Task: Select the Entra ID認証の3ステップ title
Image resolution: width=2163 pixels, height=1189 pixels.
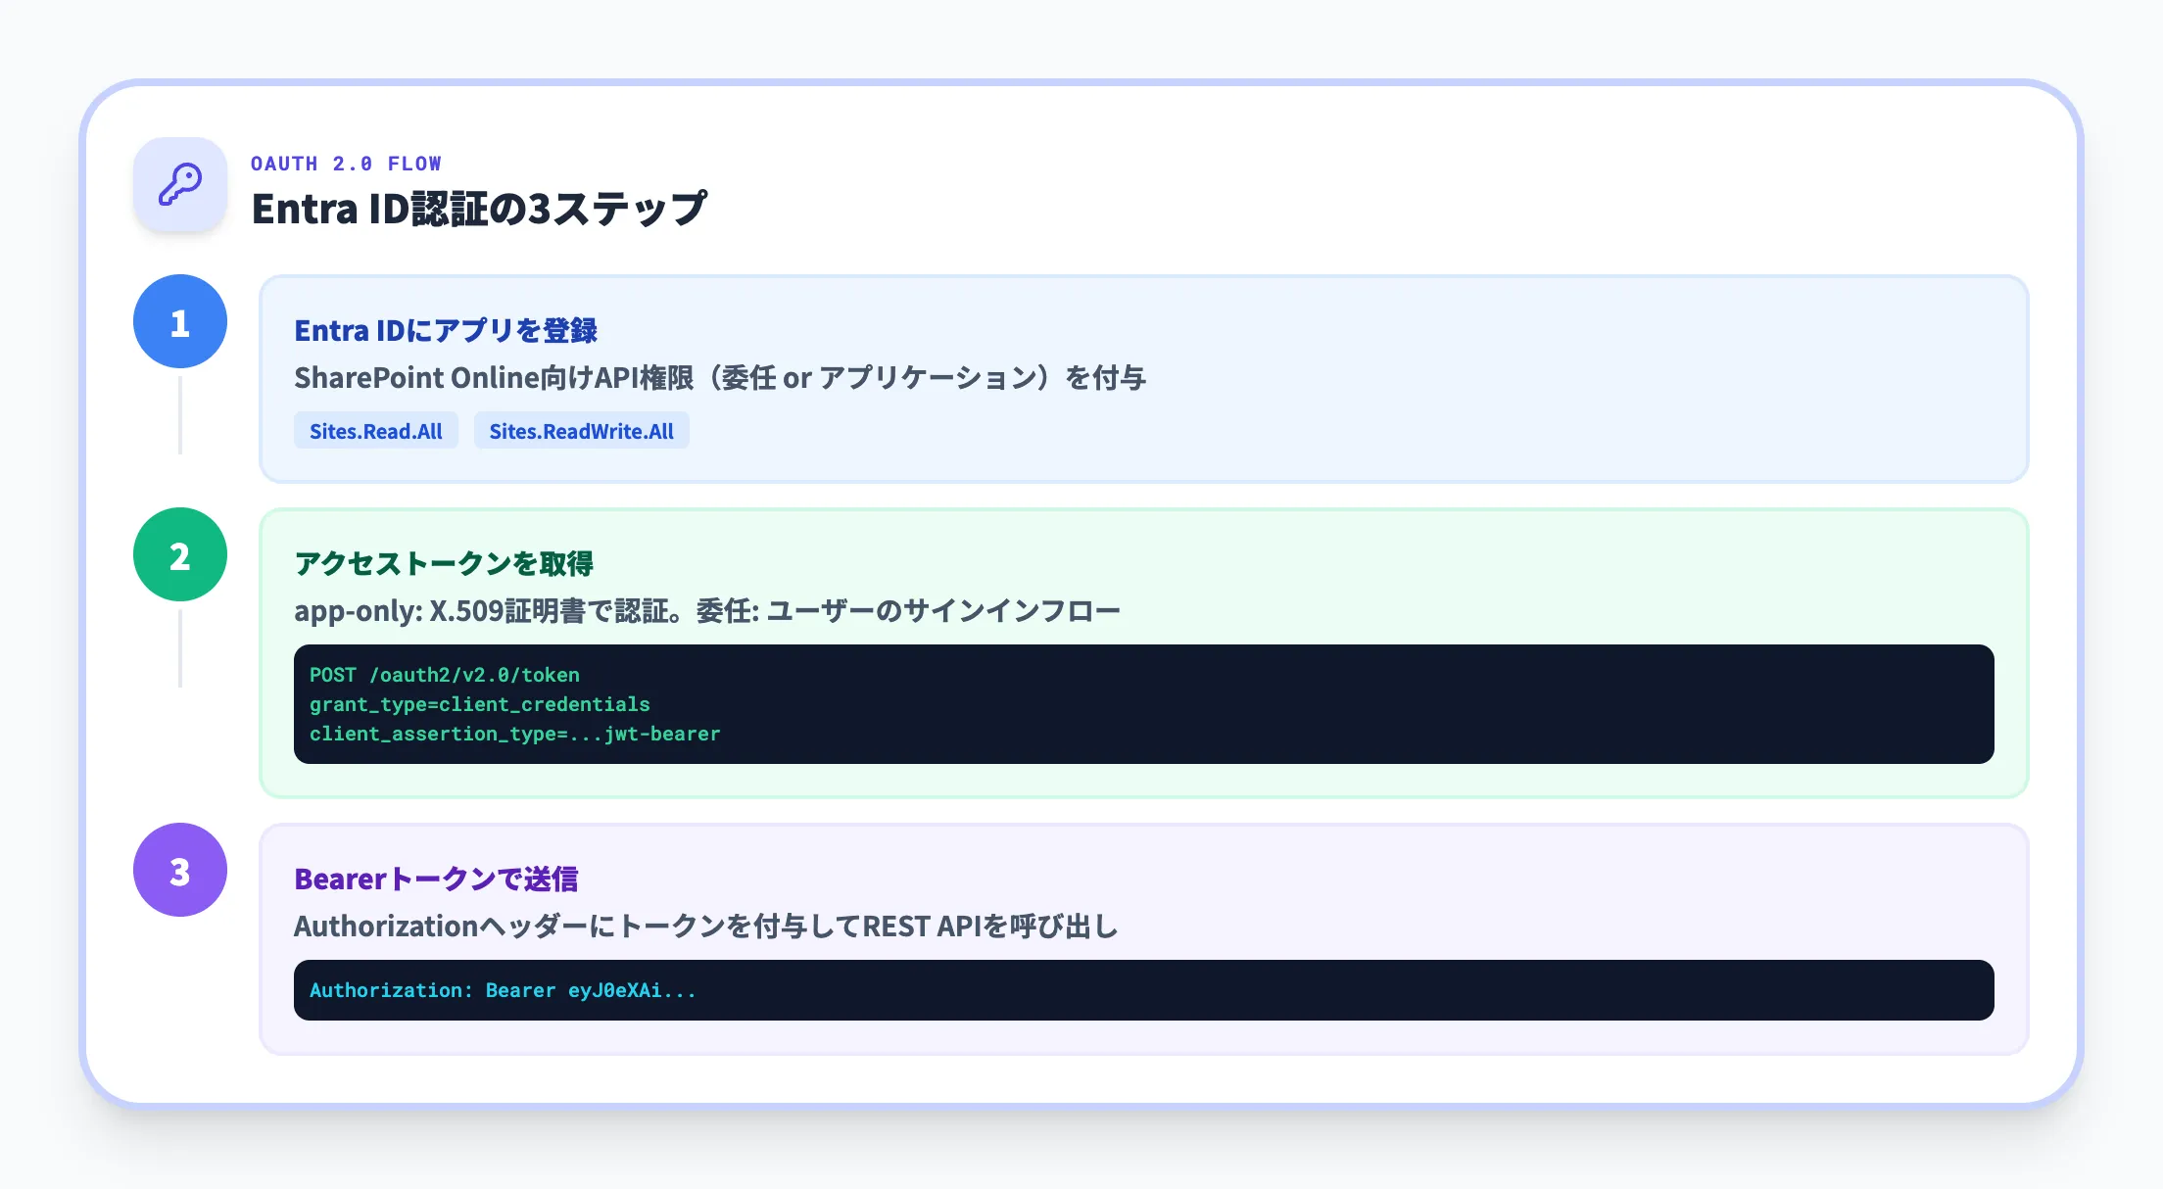Action: 479,207
